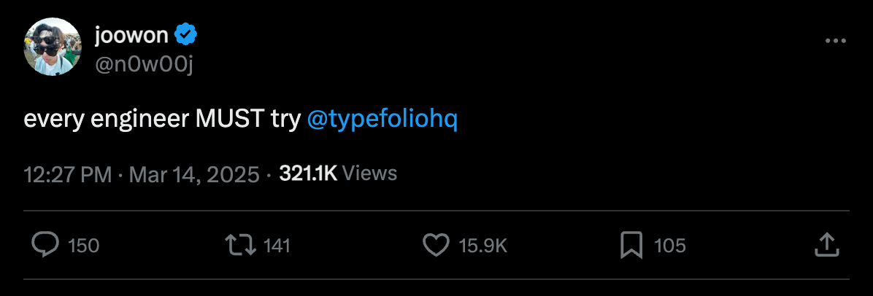Click the blue verified badge

(186, 36)
